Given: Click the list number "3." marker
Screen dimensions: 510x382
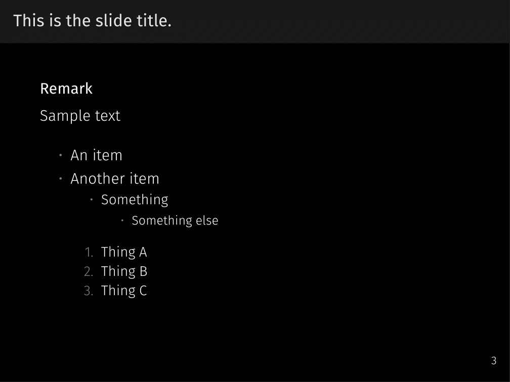Looking at the screenshot, I should click(89, 291).
